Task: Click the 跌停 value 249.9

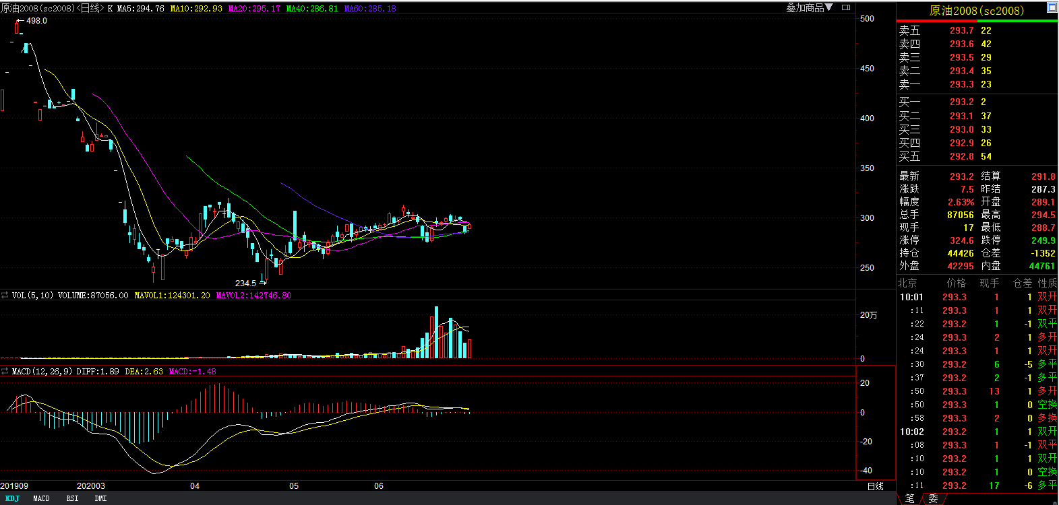Action: [1043, 240]
